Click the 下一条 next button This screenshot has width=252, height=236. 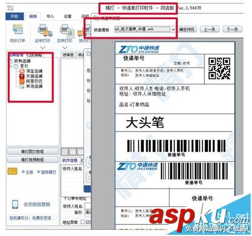[x=232, y=30]
